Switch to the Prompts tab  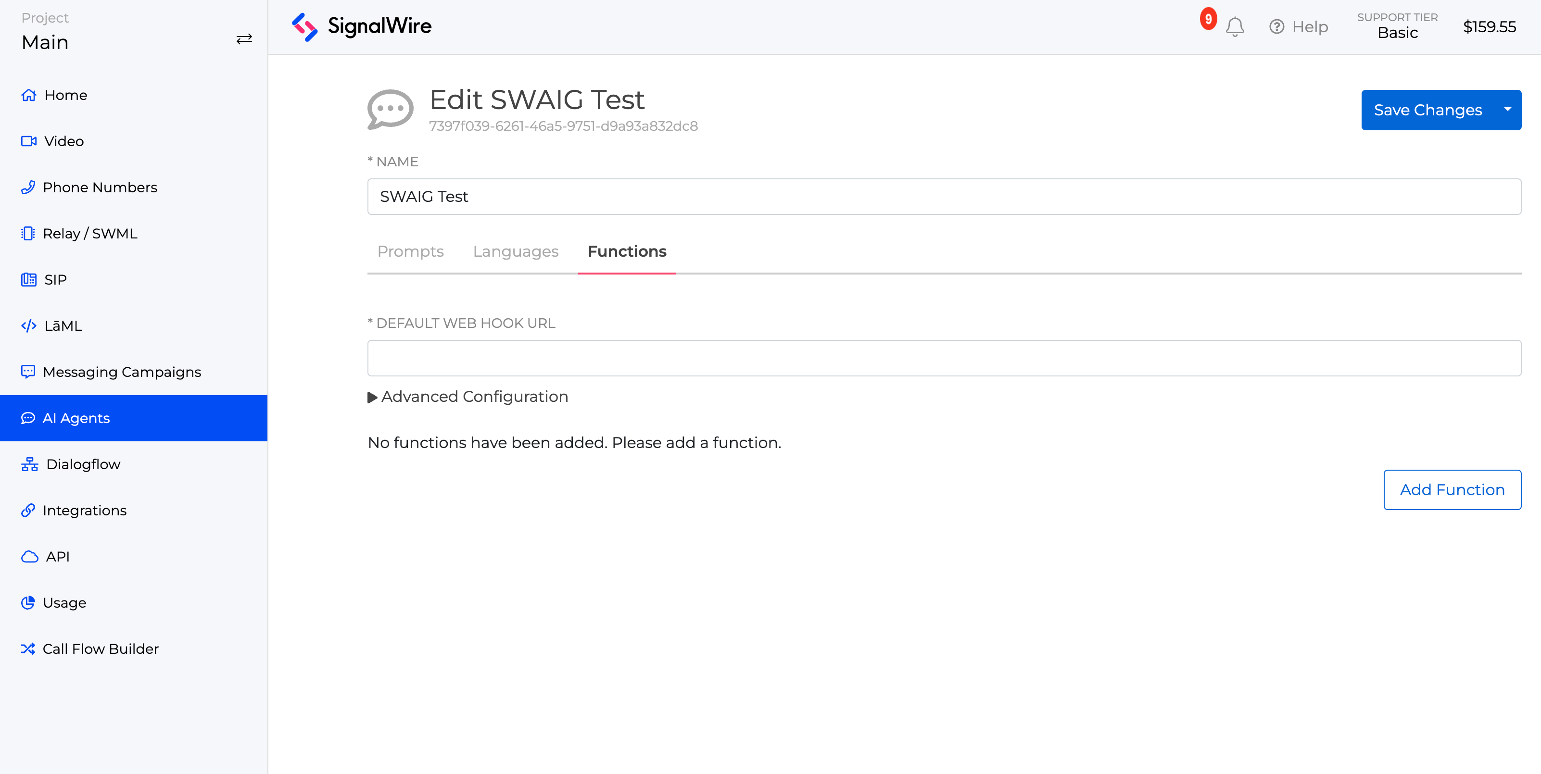pyautogui.click(x=410, y=251)
